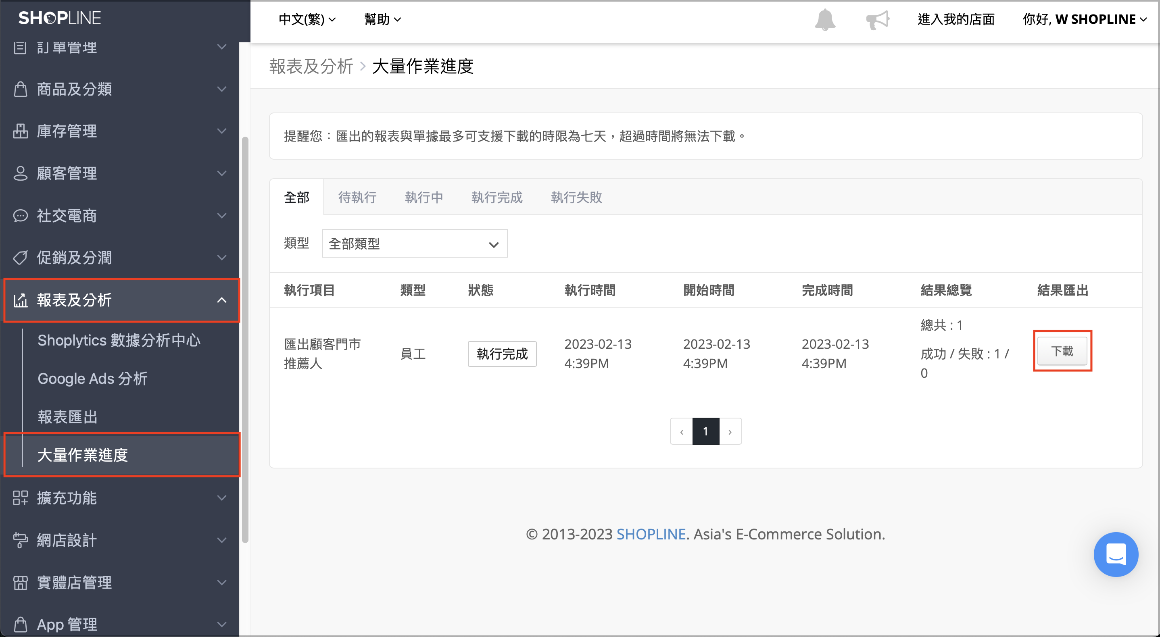Expand the 網店設計 sidebar menu
This screenshot has width=1160, height=637.
[x=221, y=540]
